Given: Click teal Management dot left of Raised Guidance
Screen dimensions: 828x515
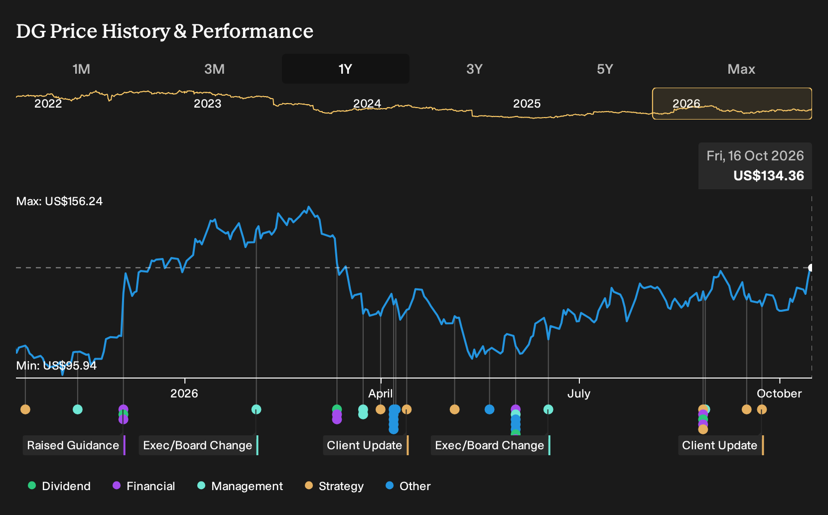Looking at the screenshot, I should click(78, 409).
